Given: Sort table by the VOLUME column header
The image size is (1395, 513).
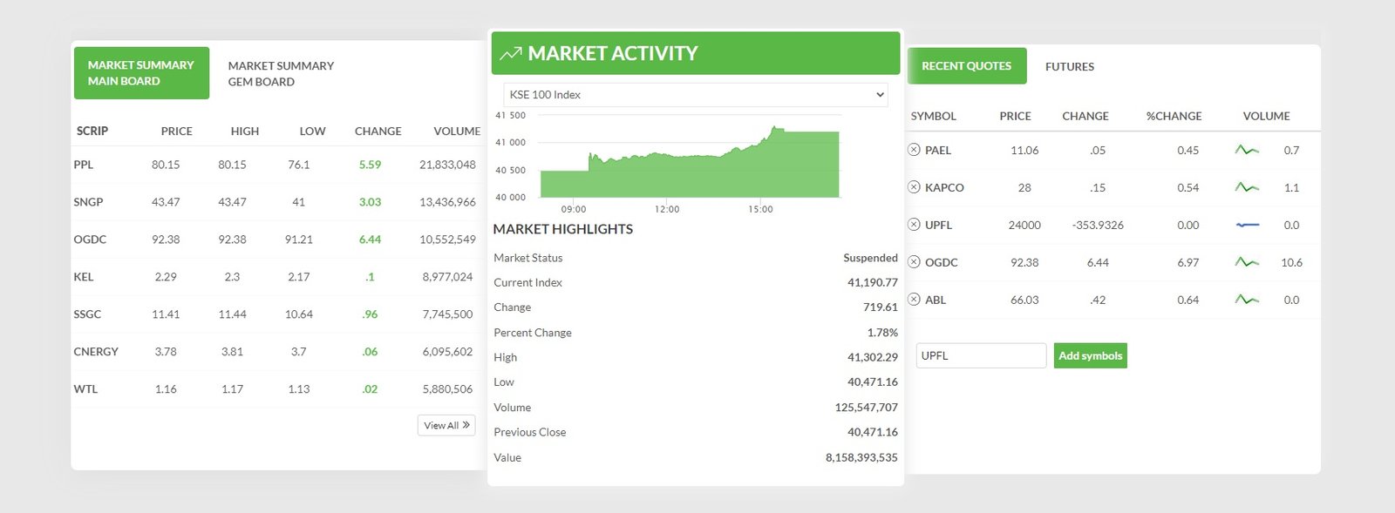Looking at the screenshot, I should point(457,131).
